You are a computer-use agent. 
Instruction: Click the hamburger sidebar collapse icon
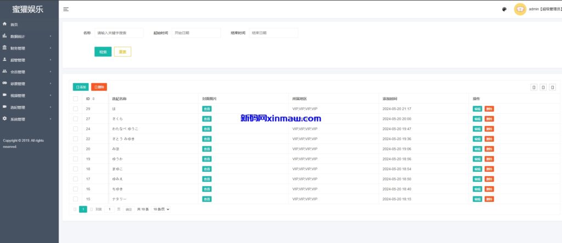coord(66,9)
